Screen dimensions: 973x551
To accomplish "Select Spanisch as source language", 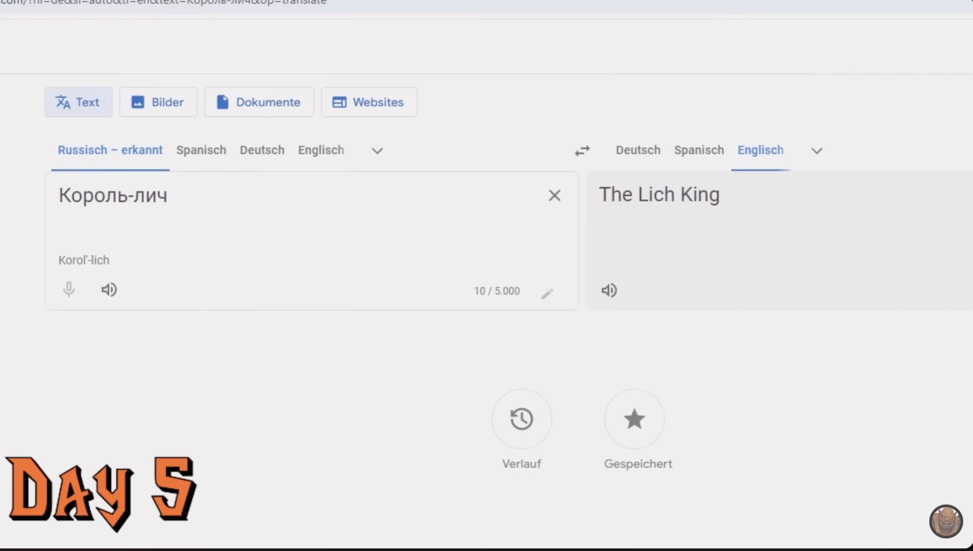I will [201, 150].
